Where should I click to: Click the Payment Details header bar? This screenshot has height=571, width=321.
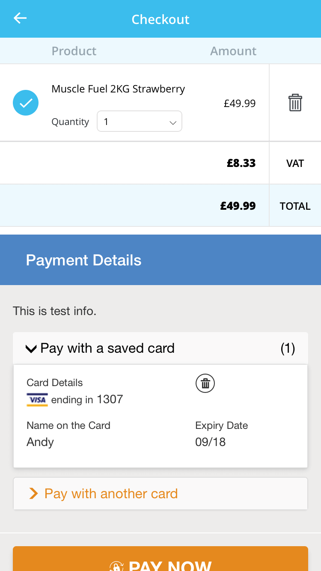point(160,260)
